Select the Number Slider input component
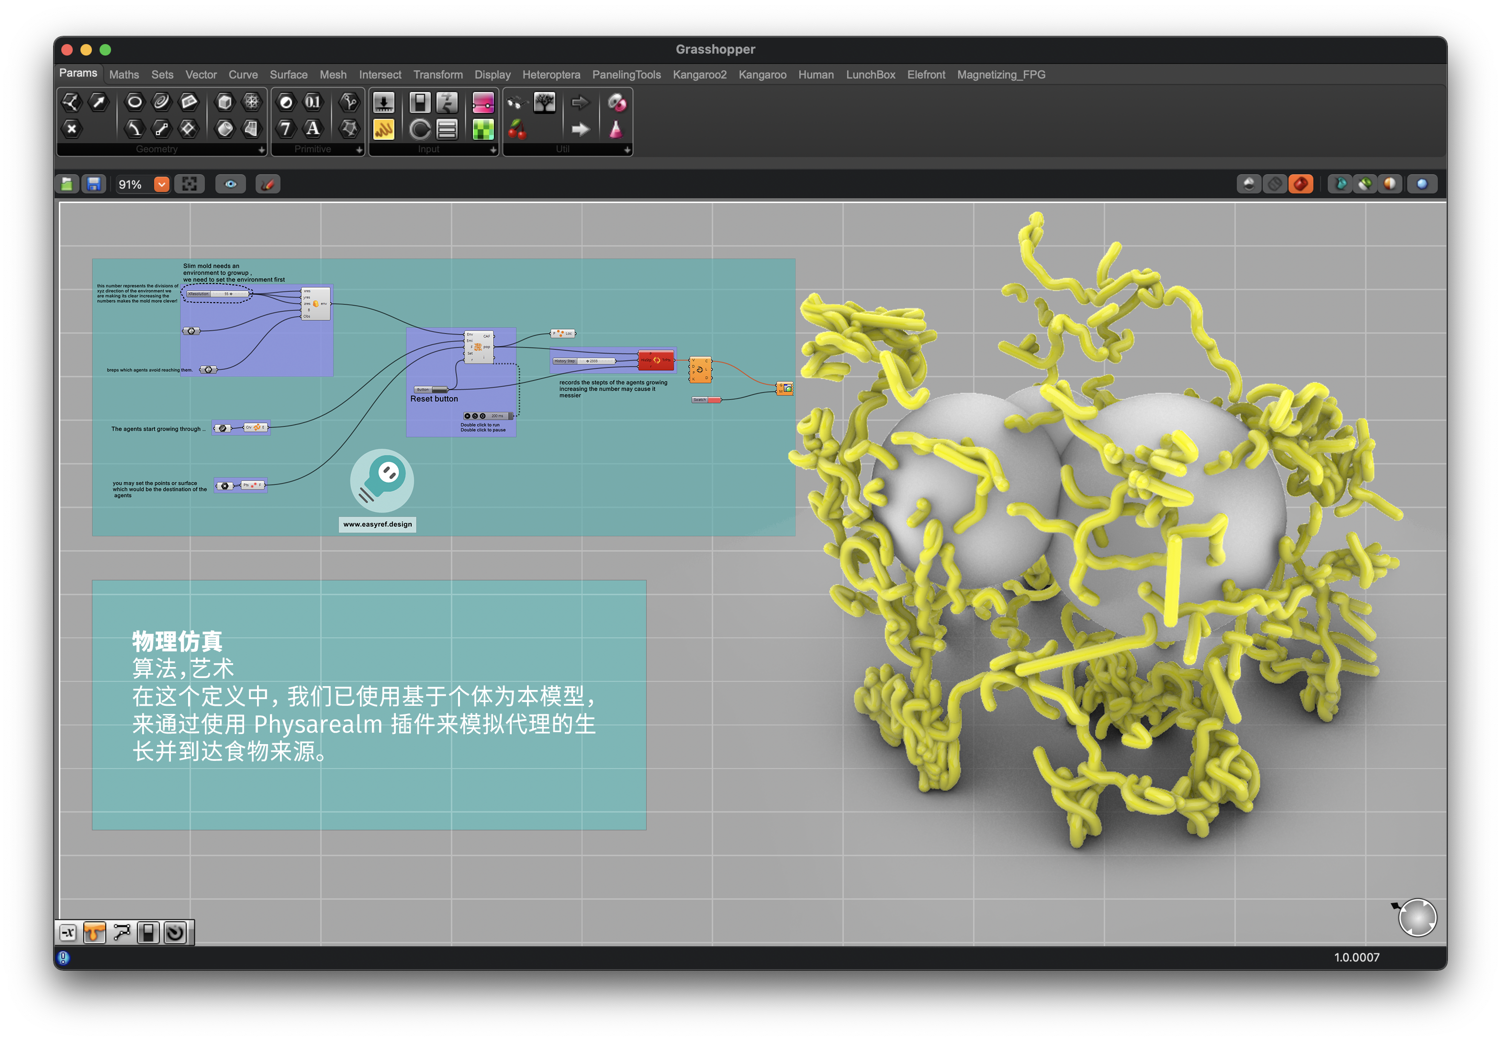This screenshot has height=1041, width=1501. point(383,102)
